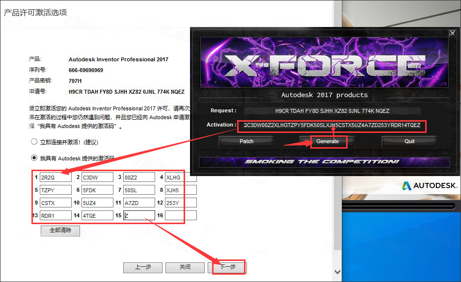Click the Request field in X-Force window
Viewport: 461px width, 282px height.
(332, 111)
